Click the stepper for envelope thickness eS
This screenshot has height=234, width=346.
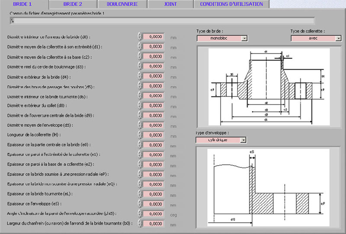click(139, 204)
